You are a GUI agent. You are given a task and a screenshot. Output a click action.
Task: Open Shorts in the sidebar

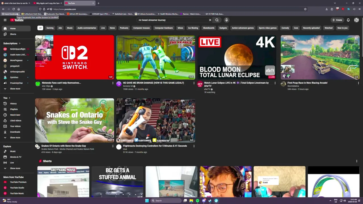click(x=16, y=34)
